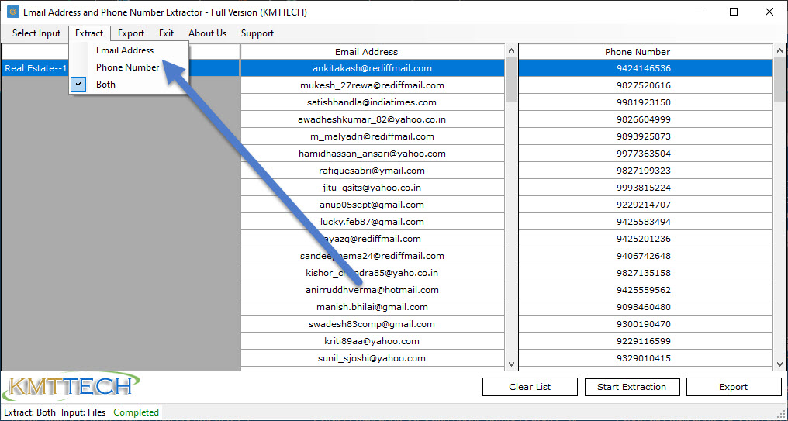Select the Real Estate--1 file row
Image resolution: width=788 pixels, height=421 pixels.
(x=121, y=68)
